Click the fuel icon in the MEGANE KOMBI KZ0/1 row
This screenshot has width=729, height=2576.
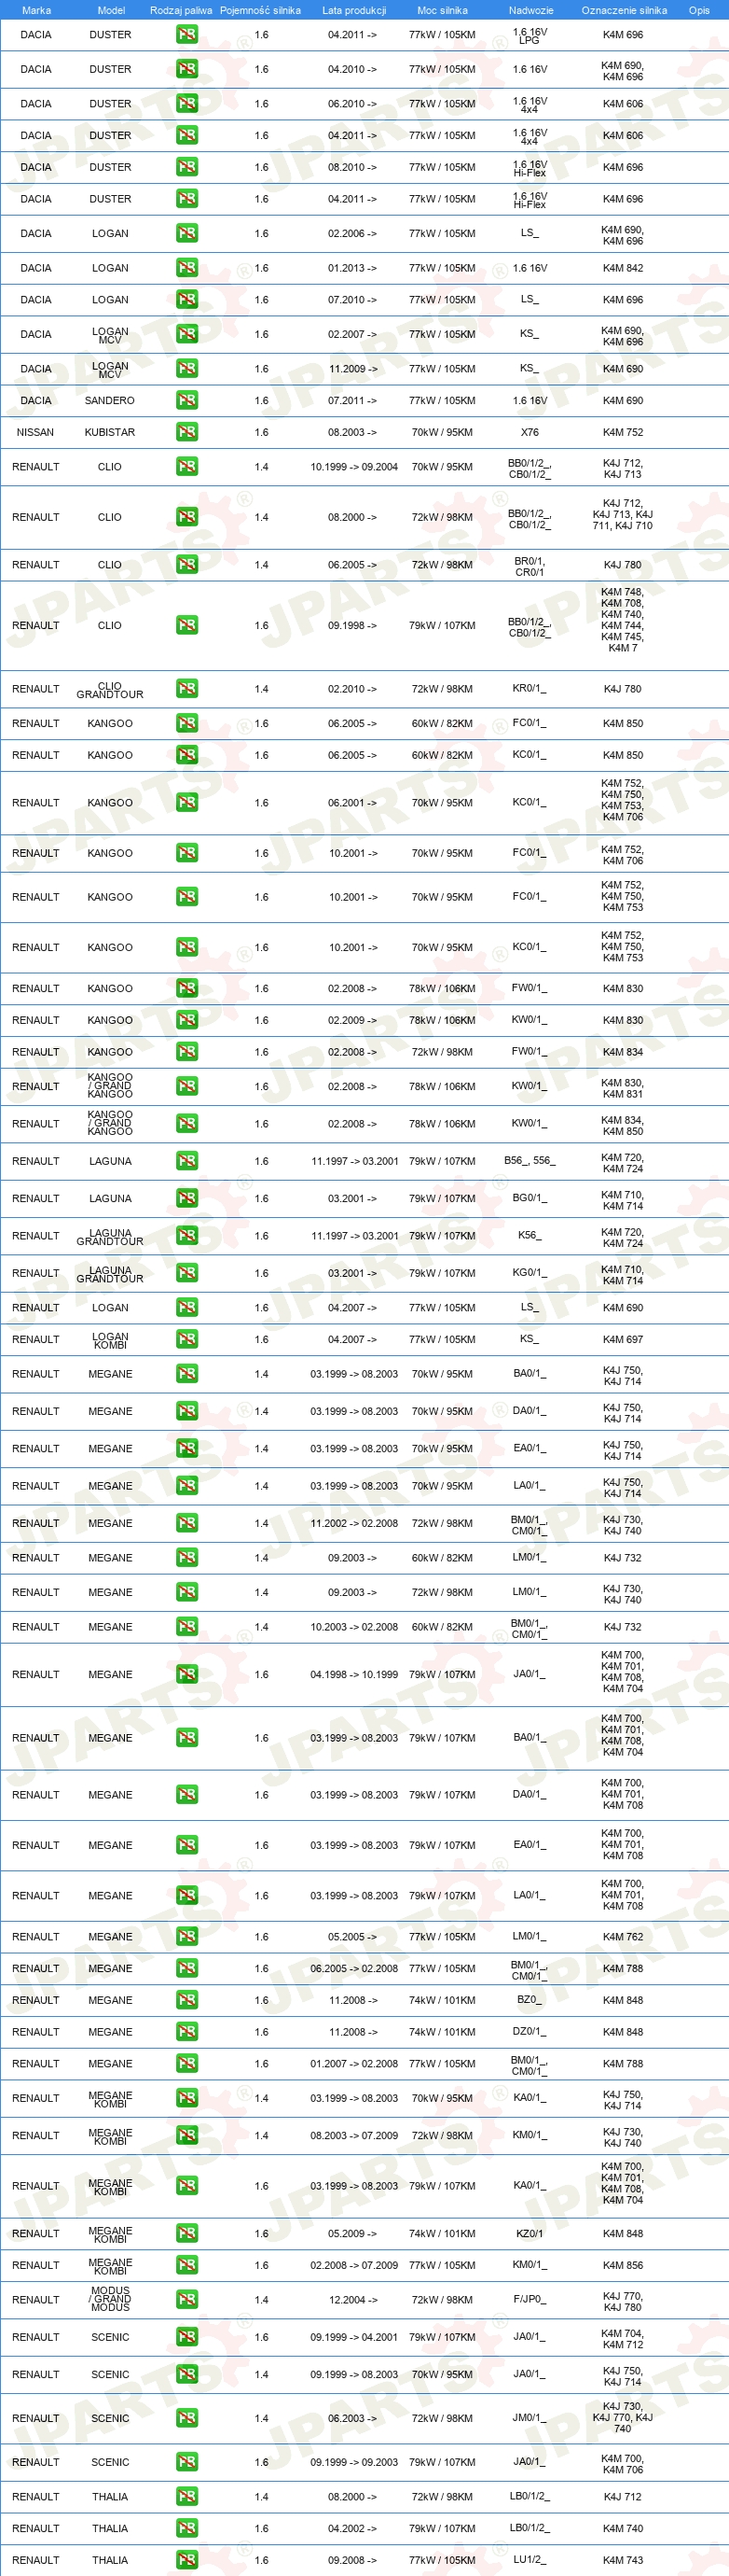pyautogui.click(x=186, y=2234)
